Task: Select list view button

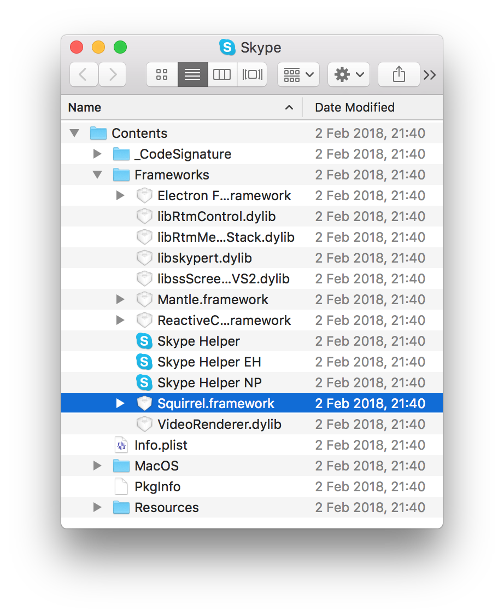Action: tap(192, 74)
